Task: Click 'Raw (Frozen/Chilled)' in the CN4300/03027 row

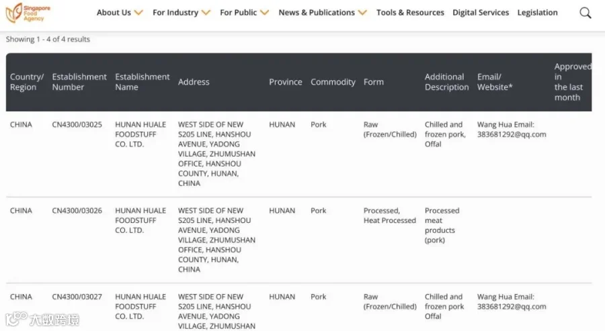Action: [390, 301]
